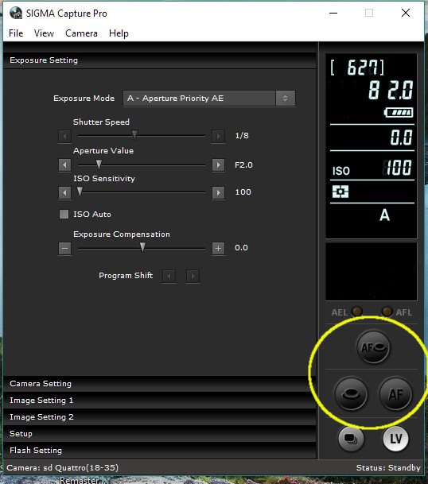Screen dimensions: 428x484
Task: Enable the ISO Auto checkbox
Action: click(x=64, y=214)
